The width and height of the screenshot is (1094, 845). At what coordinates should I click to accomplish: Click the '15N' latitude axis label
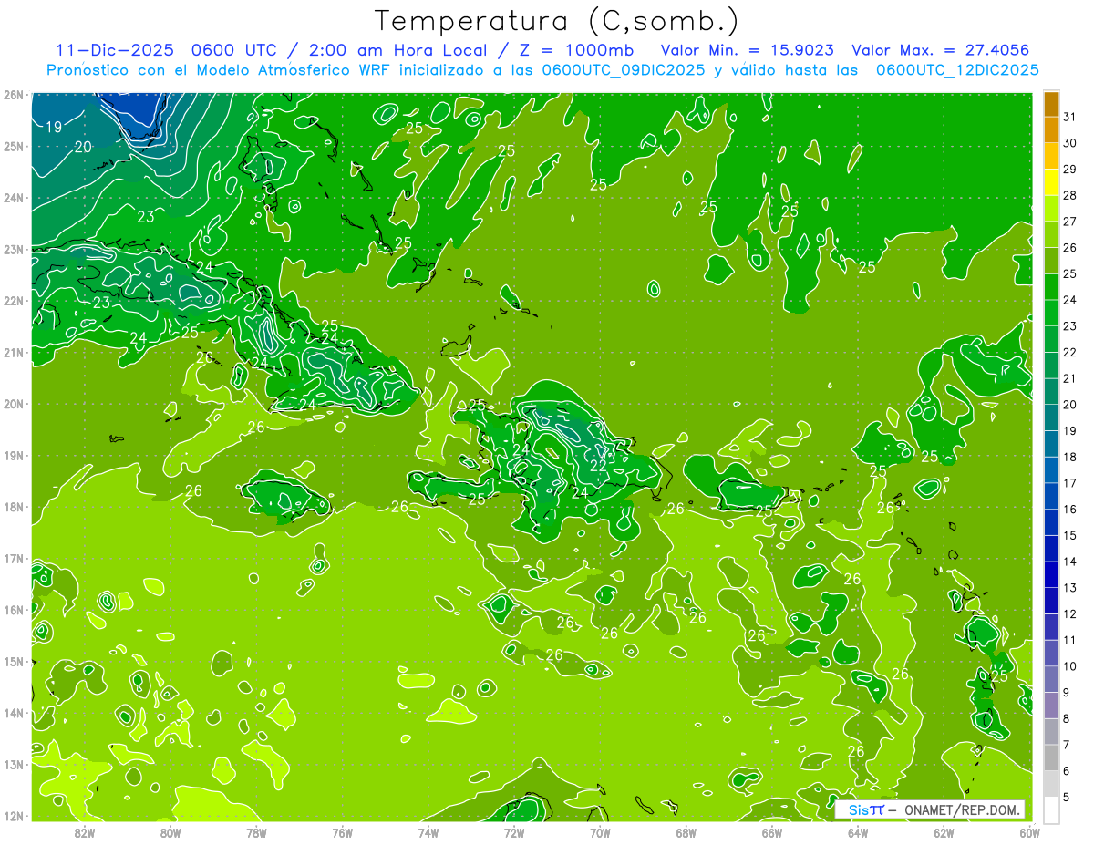click(13, 662)
